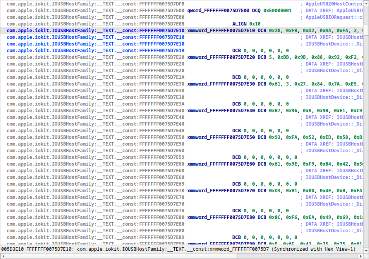This screenshot has height=259, width=369.
Task: Click the address ending 0075D7E08
Action: pos(95,24)
